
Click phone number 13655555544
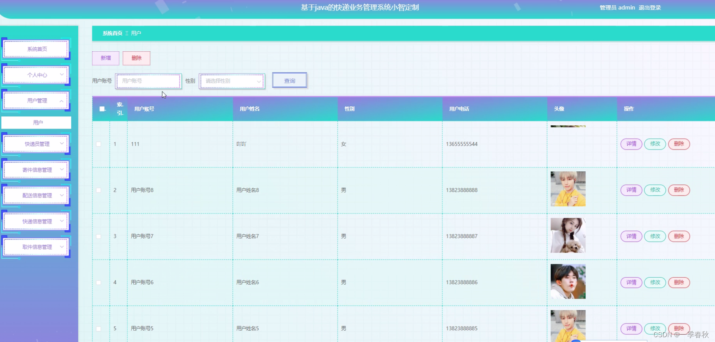(462, 144)
